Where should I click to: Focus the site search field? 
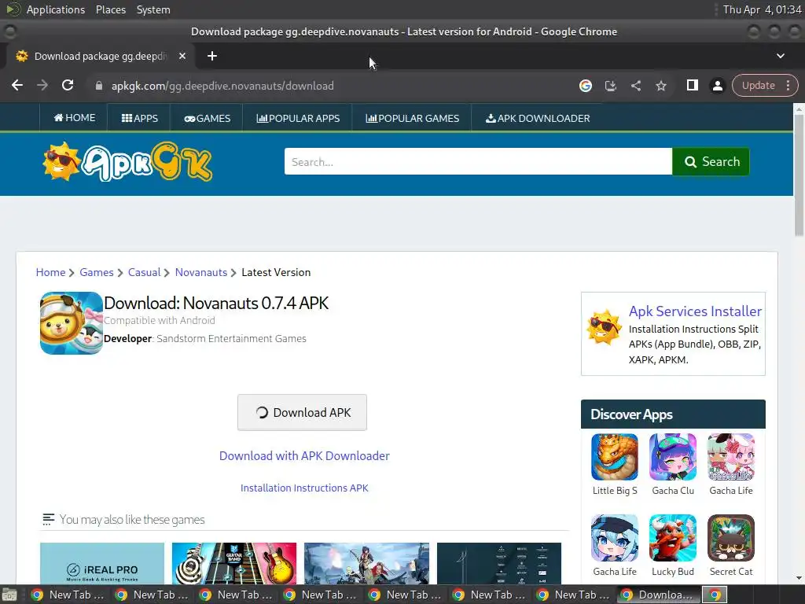[478, 162]
